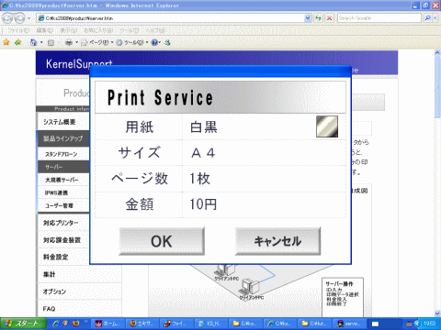
Task: Click the Search Google input field
Action: pos(379,18)
